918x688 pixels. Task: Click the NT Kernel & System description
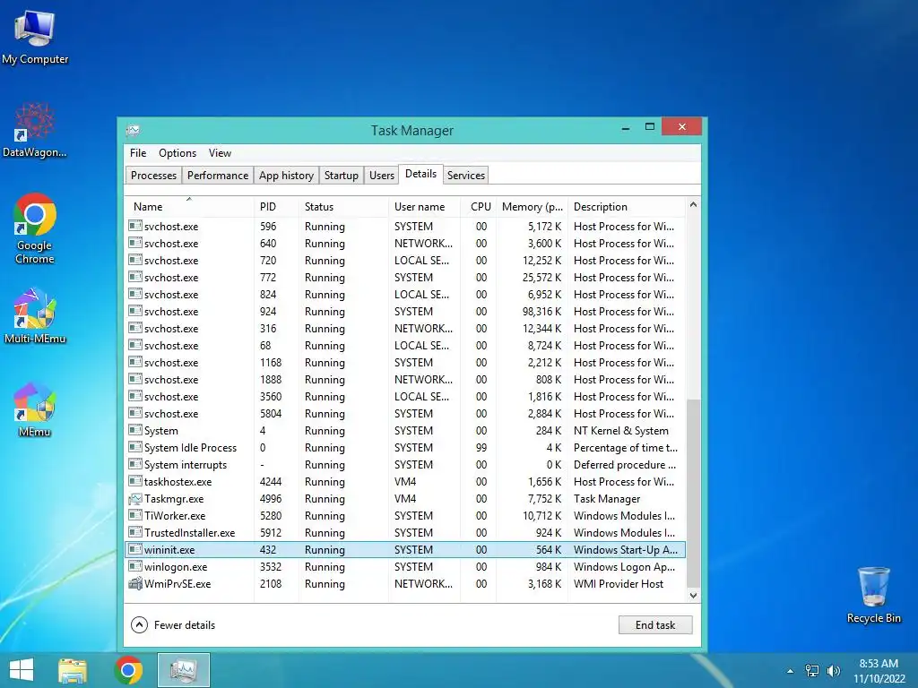tap(621, 431)
